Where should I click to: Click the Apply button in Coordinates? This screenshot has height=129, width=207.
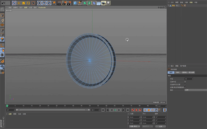(160, 126)
